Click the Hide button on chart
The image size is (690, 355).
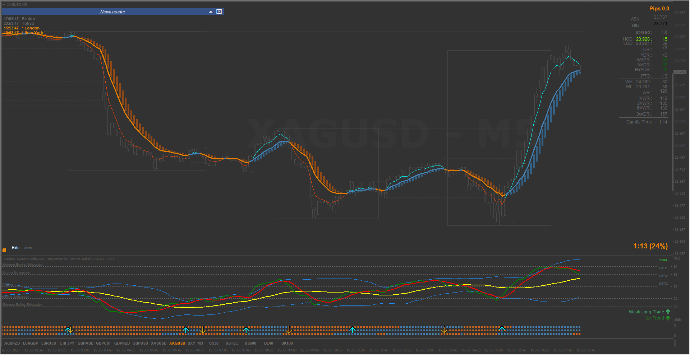coord(15,248)
